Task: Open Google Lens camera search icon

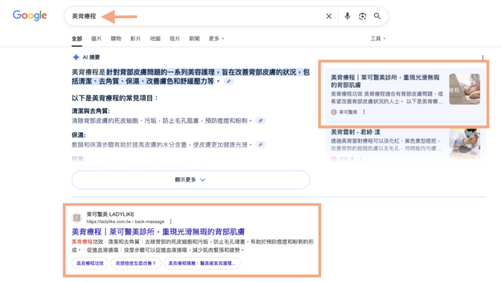Action: (363, 16)
